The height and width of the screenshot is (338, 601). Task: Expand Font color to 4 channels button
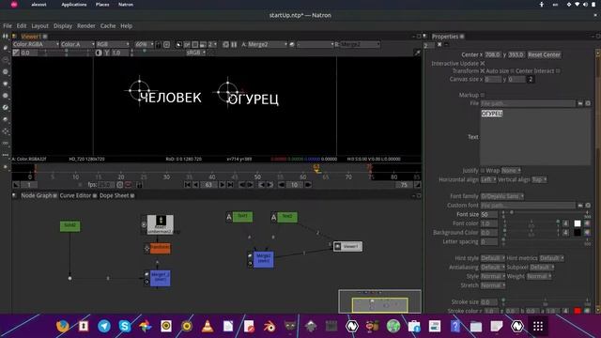[565, 223]
